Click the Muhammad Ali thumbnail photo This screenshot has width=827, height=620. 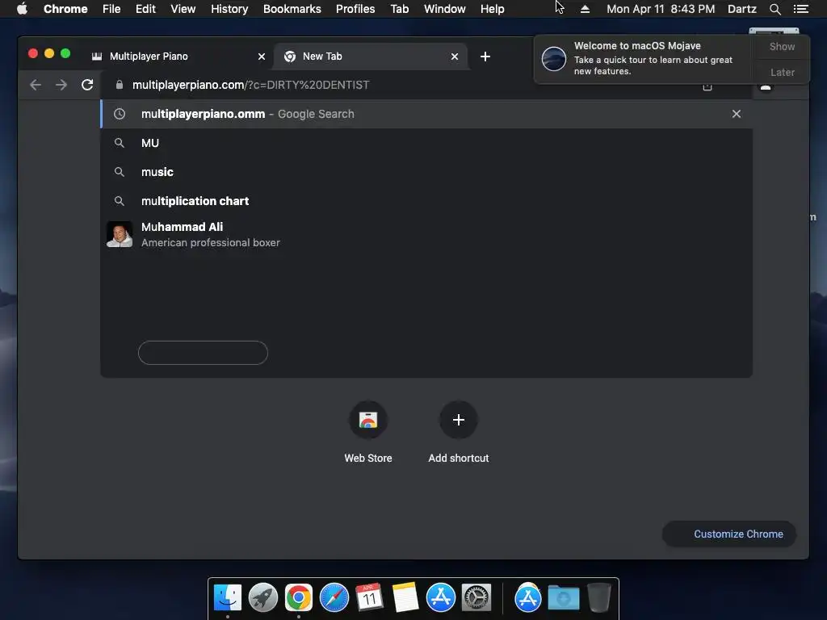coord(120,235)
